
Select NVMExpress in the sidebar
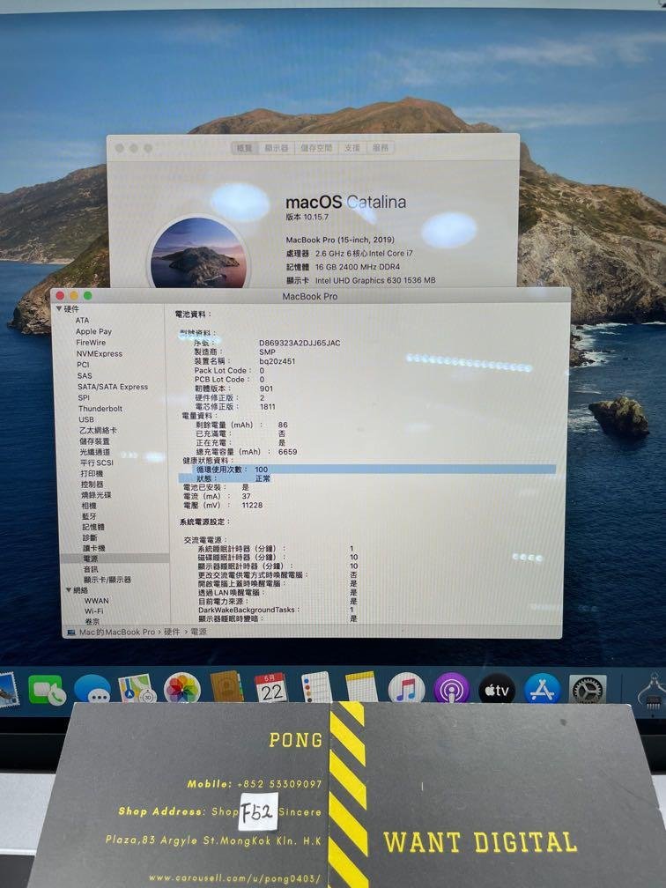point(99,353)
